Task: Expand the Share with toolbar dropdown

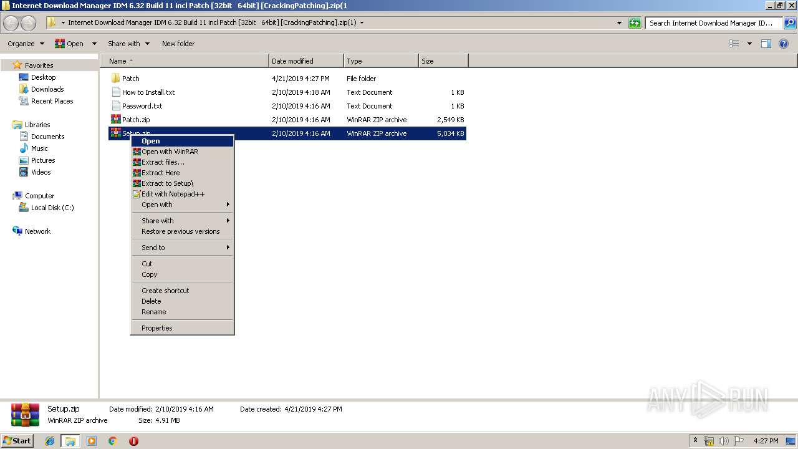Action: [128, 44]
